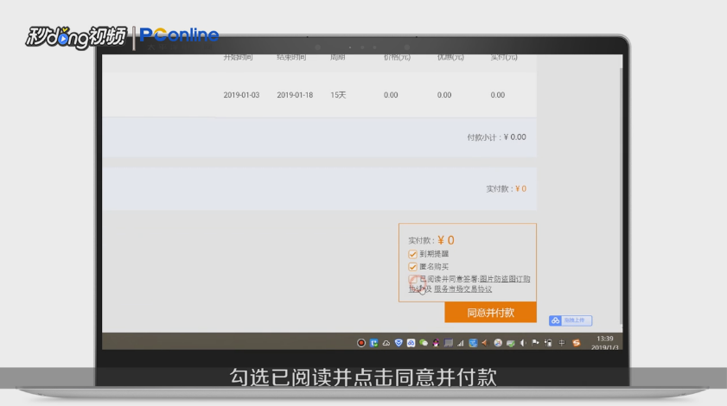This screenshot has width=727, height=406.
Task: Click the end date 2019-01-18 cell
Action: point(295,95)
